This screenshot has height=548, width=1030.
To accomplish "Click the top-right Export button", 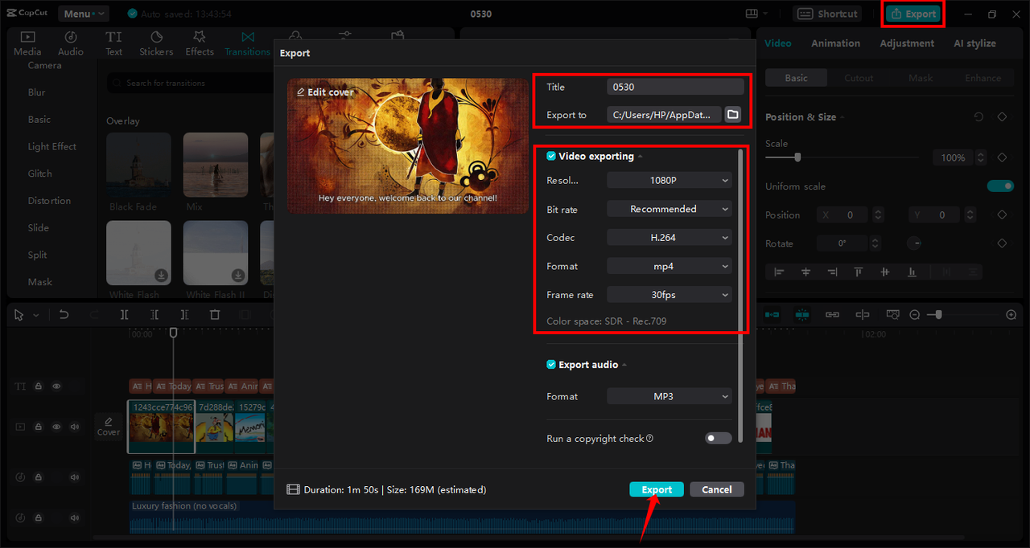I will (x=914, y=14).
